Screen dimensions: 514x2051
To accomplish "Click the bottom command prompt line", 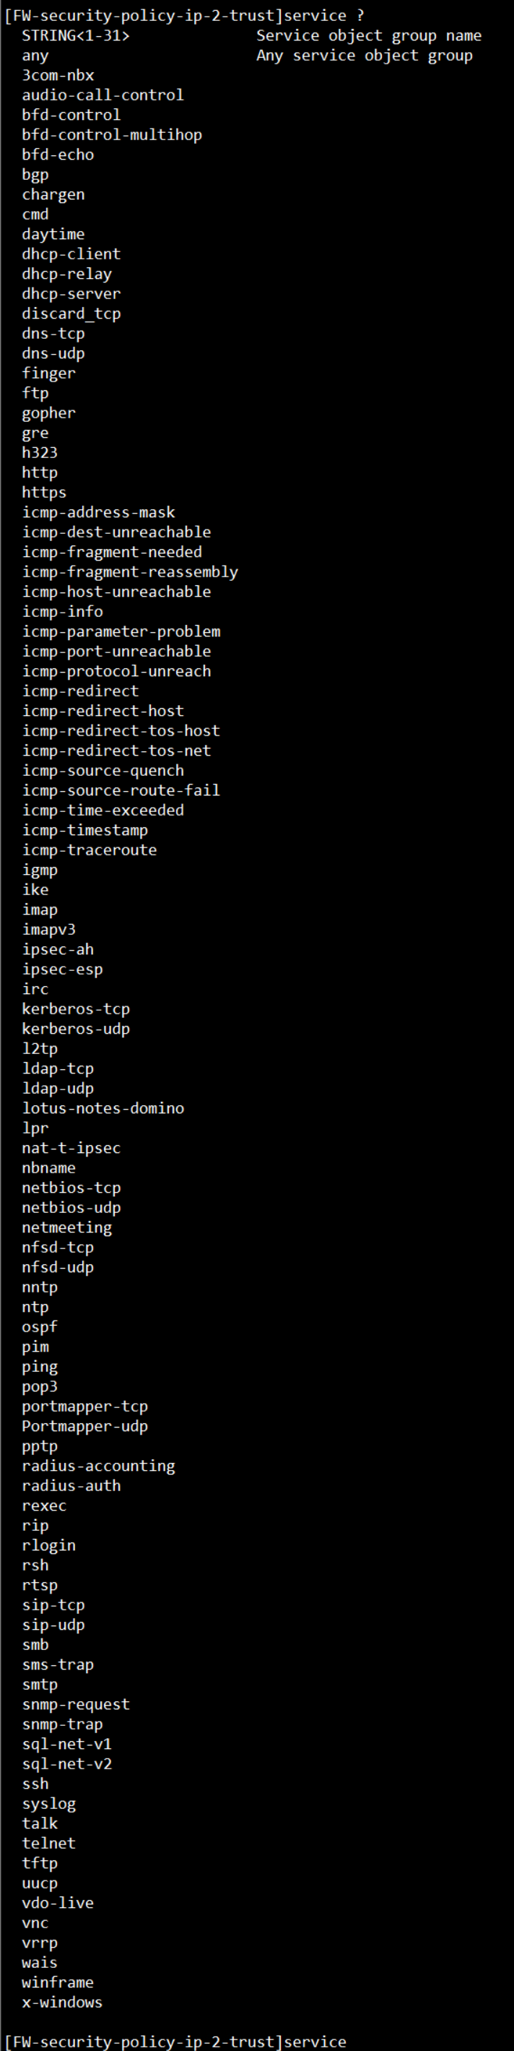I will coord(175,2042).
